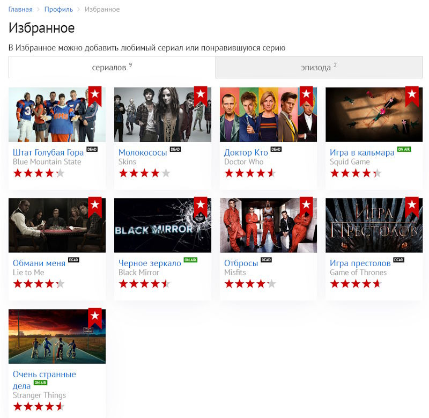Open Профиль breadcrumb link
This screenshot has height=418, width=429.
pos(58,9)
